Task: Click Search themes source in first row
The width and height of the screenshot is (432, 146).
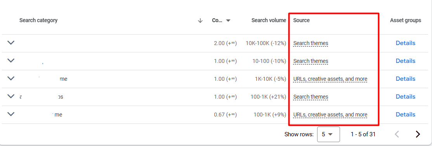Action: (x=311, y=43)
